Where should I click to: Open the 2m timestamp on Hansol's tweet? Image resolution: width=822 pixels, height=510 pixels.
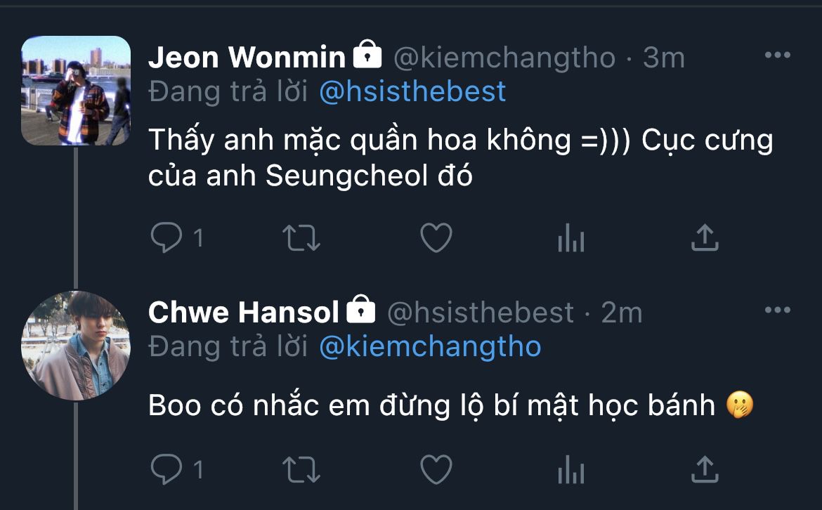622,313
